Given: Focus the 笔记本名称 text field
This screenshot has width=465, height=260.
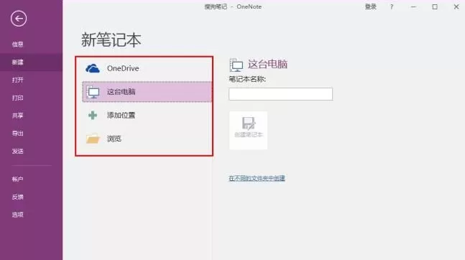Looking at the screenshot, I should pos(280,94).
